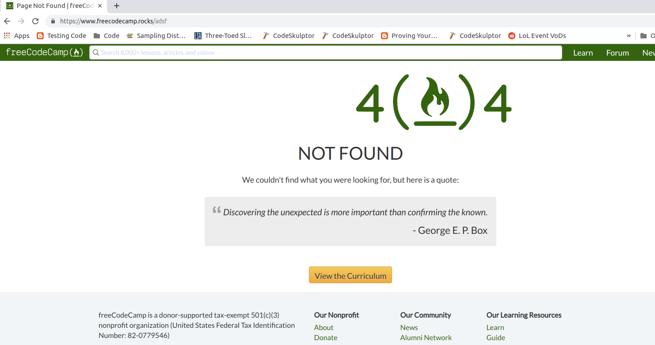This screenshot has width=655, height=345.
Task: Open the News footer link
Action: [409, 327]
